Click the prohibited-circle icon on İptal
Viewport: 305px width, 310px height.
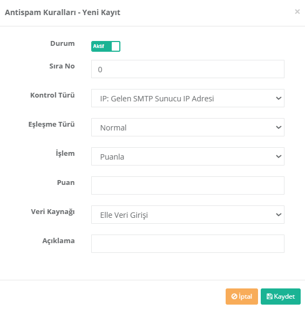[234, 297]
